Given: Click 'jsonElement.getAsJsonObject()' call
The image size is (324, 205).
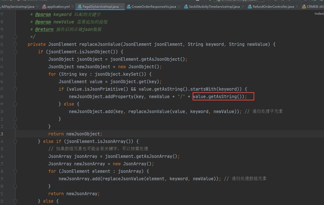Looking at the screenshot, I should pos(148,59).
